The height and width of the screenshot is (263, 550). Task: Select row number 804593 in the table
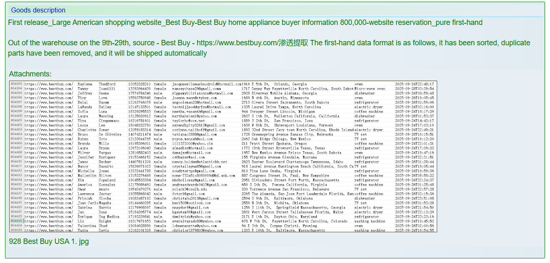point(17,84)
